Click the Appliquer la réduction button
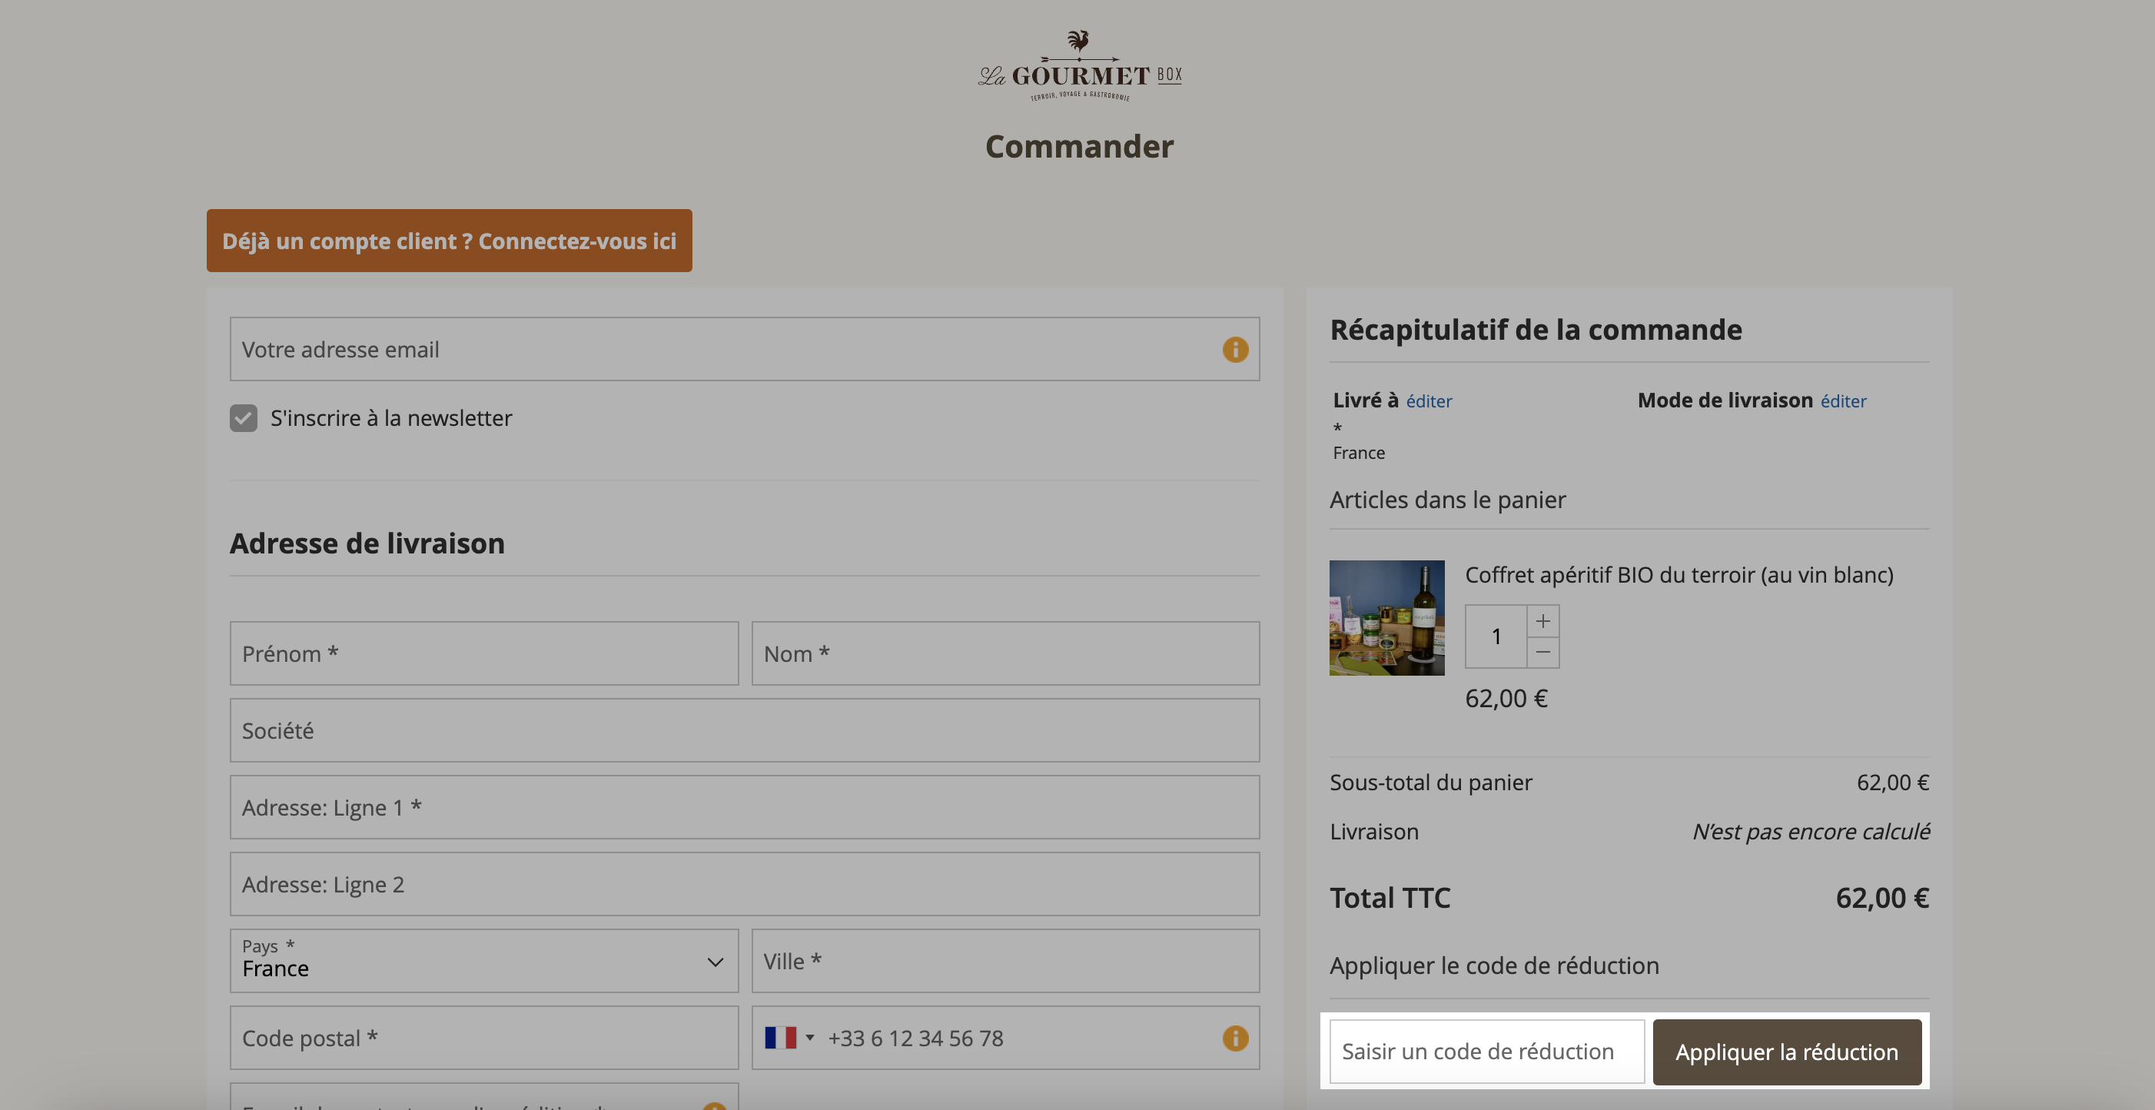Screen dimensions: 2155x1110 [1787, 1052]
